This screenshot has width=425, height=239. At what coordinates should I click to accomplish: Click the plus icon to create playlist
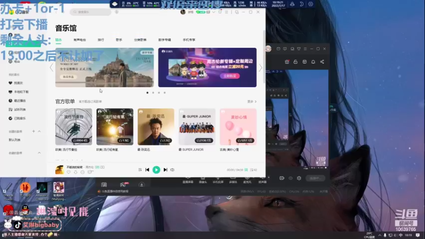point(33,131)
